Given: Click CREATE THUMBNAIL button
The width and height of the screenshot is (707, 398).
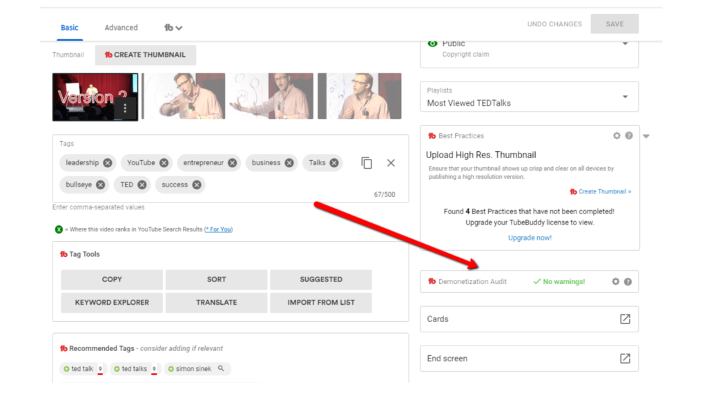Looking at the screenshot, I should (145, 55).
